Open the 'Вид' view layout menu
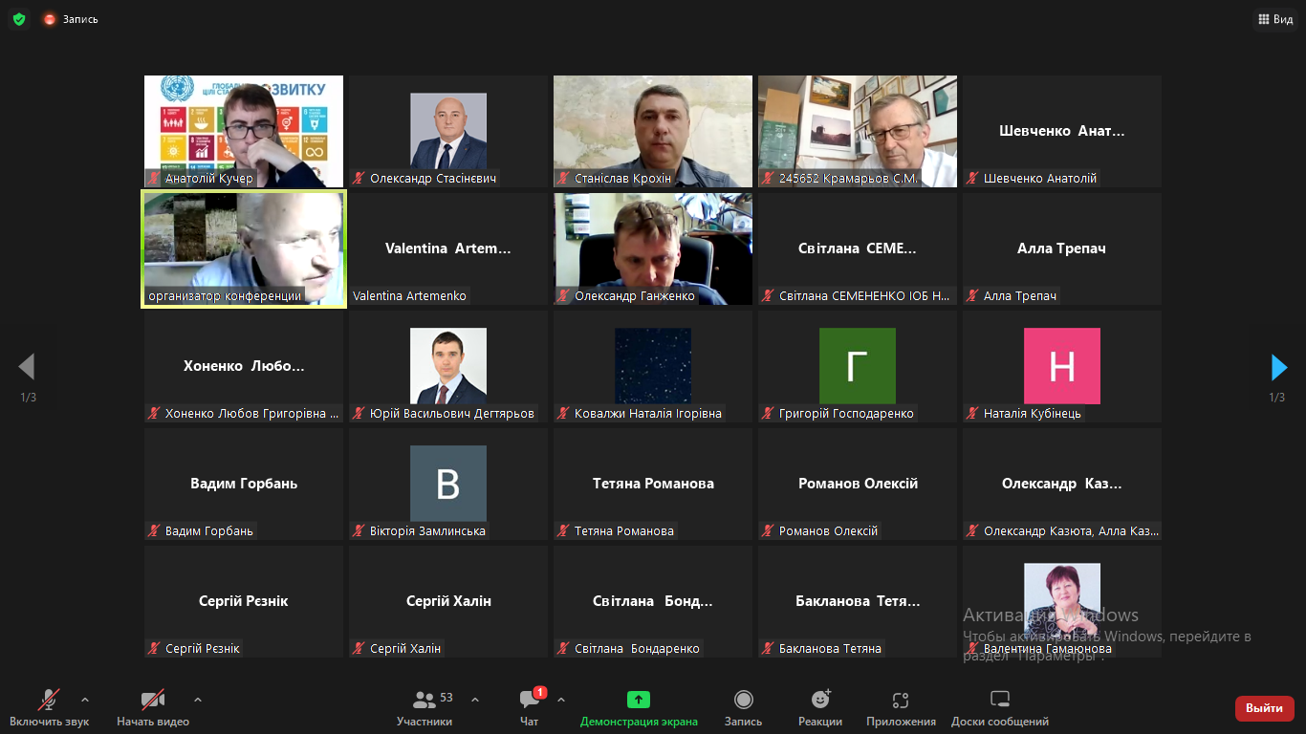The height and width of the screenshot is (734, 1306). [1275, 19]
